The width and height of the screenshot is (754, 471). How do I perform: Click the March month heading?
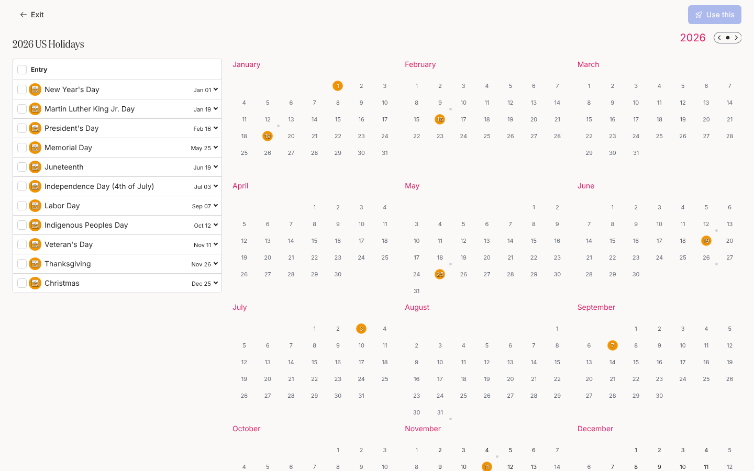(x=588, y=64)
